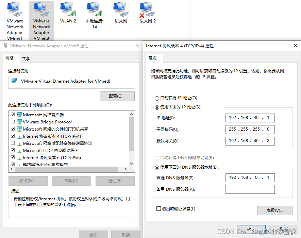Select 使用下面的 IP 地址 radio button
301x238 pixels.
coord(157,107)
